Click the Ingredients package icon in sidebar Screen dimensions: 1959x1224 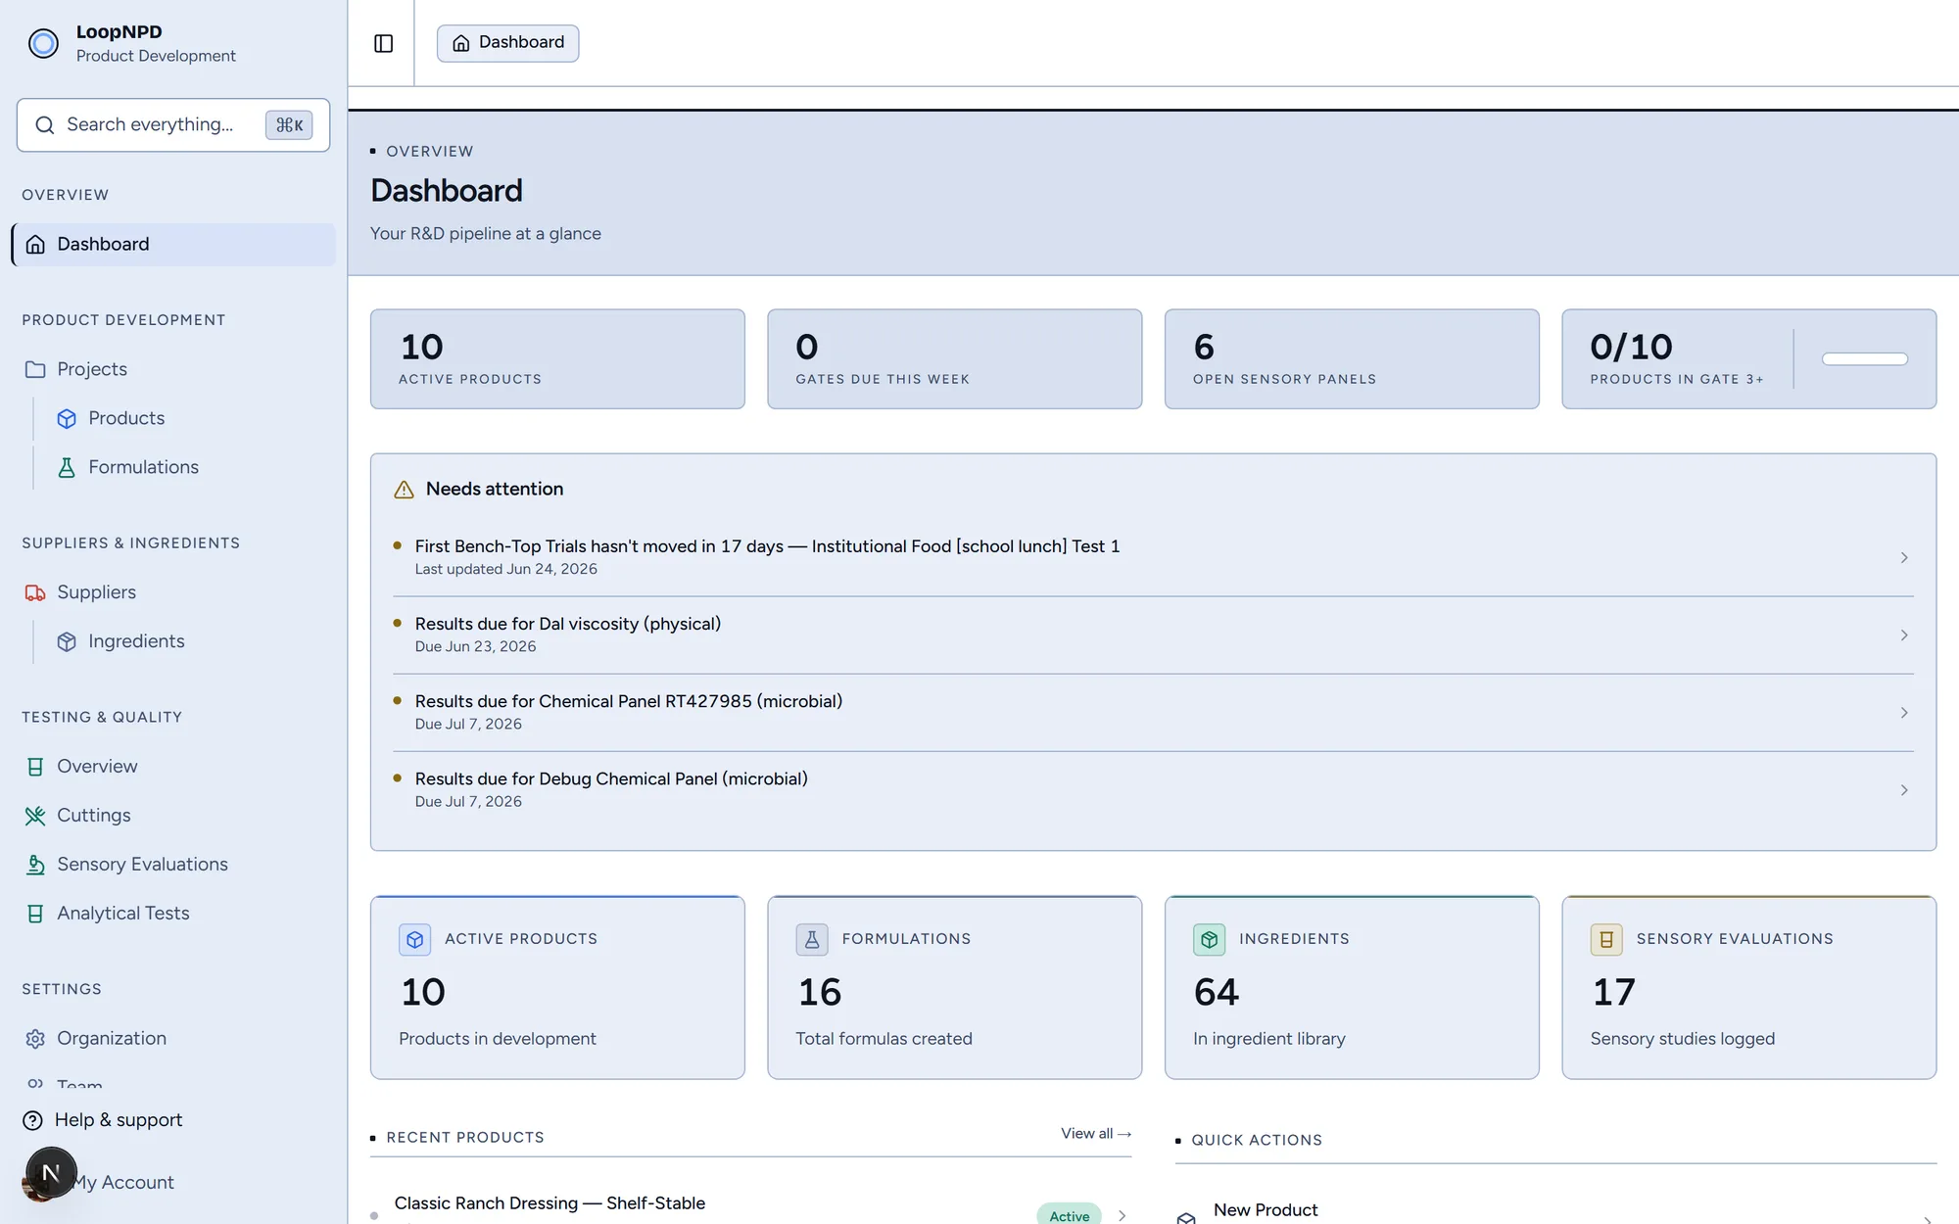coord(67,642)
